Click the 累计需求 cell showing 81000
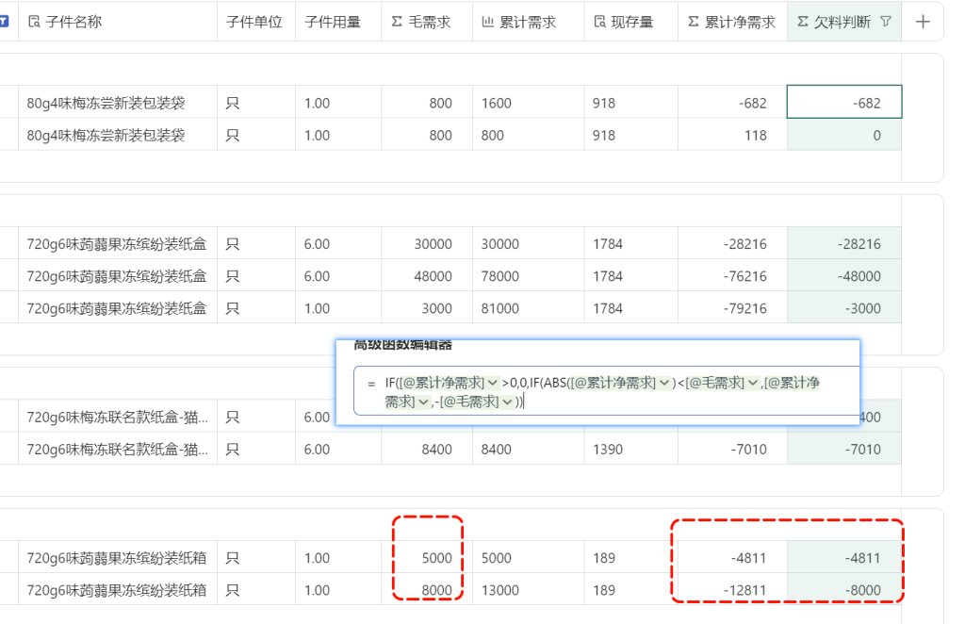This screenshot has width=965, height=624. coord(528,307)
